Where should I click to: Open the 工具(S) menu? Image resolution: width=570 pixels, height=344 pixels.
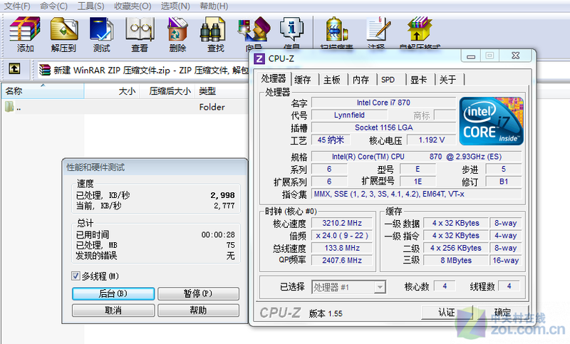[x=91, y=6]
